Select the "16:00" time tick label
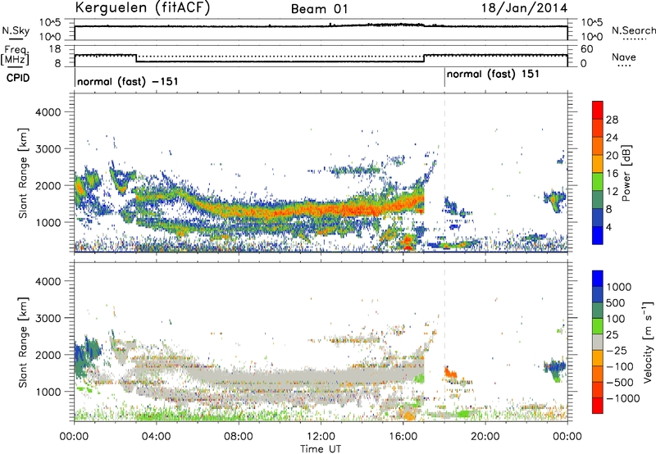656x454 pixels. (403, 437)
